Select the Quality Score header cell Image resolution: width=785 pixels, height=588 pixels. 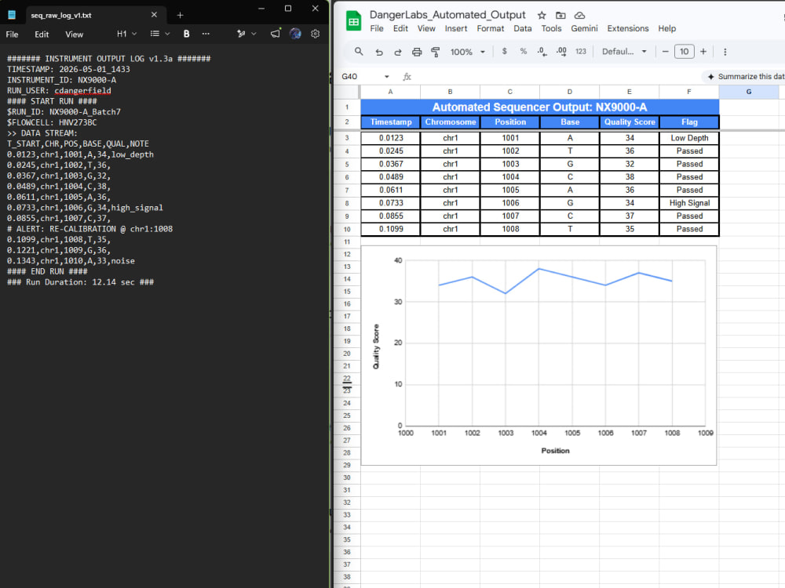(x=630, y=122)
